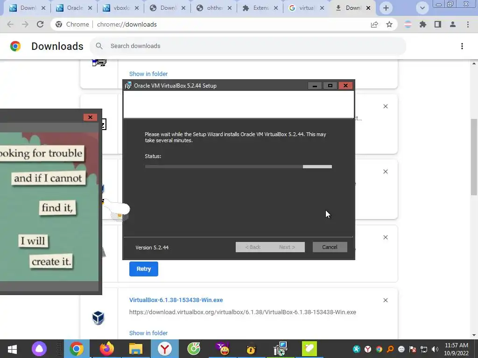
Task: Launch Firefox from the taskbar
Action: 107,349
